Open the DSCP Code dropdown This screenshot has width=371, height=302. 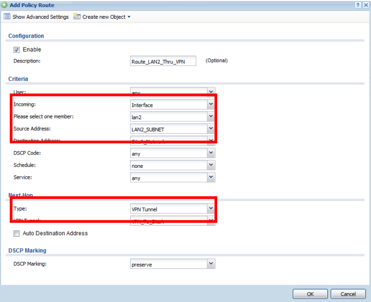(x=211, y=153)
